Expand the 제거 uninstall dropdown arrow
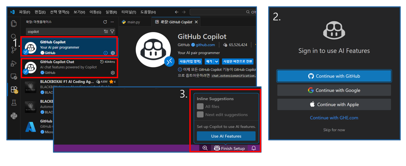Viewport: 406px width, 166px height. point(217,61)
